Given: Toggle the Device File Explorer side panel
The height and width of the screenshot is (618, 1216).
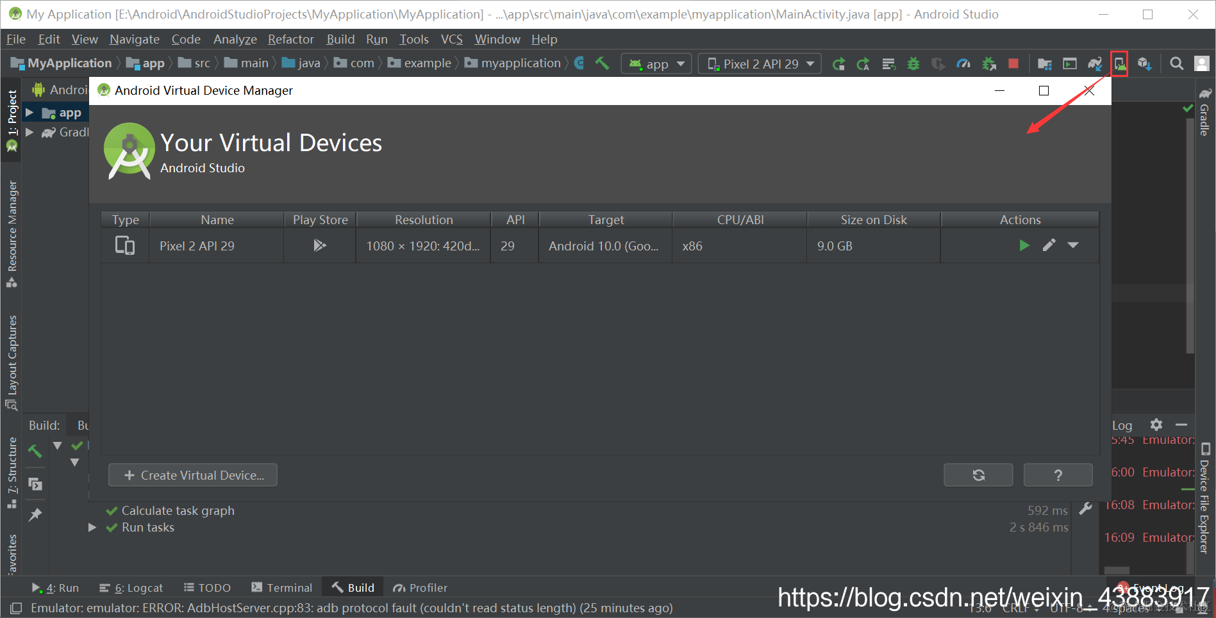Looking at the screenshot, I should coord(1204,498).
